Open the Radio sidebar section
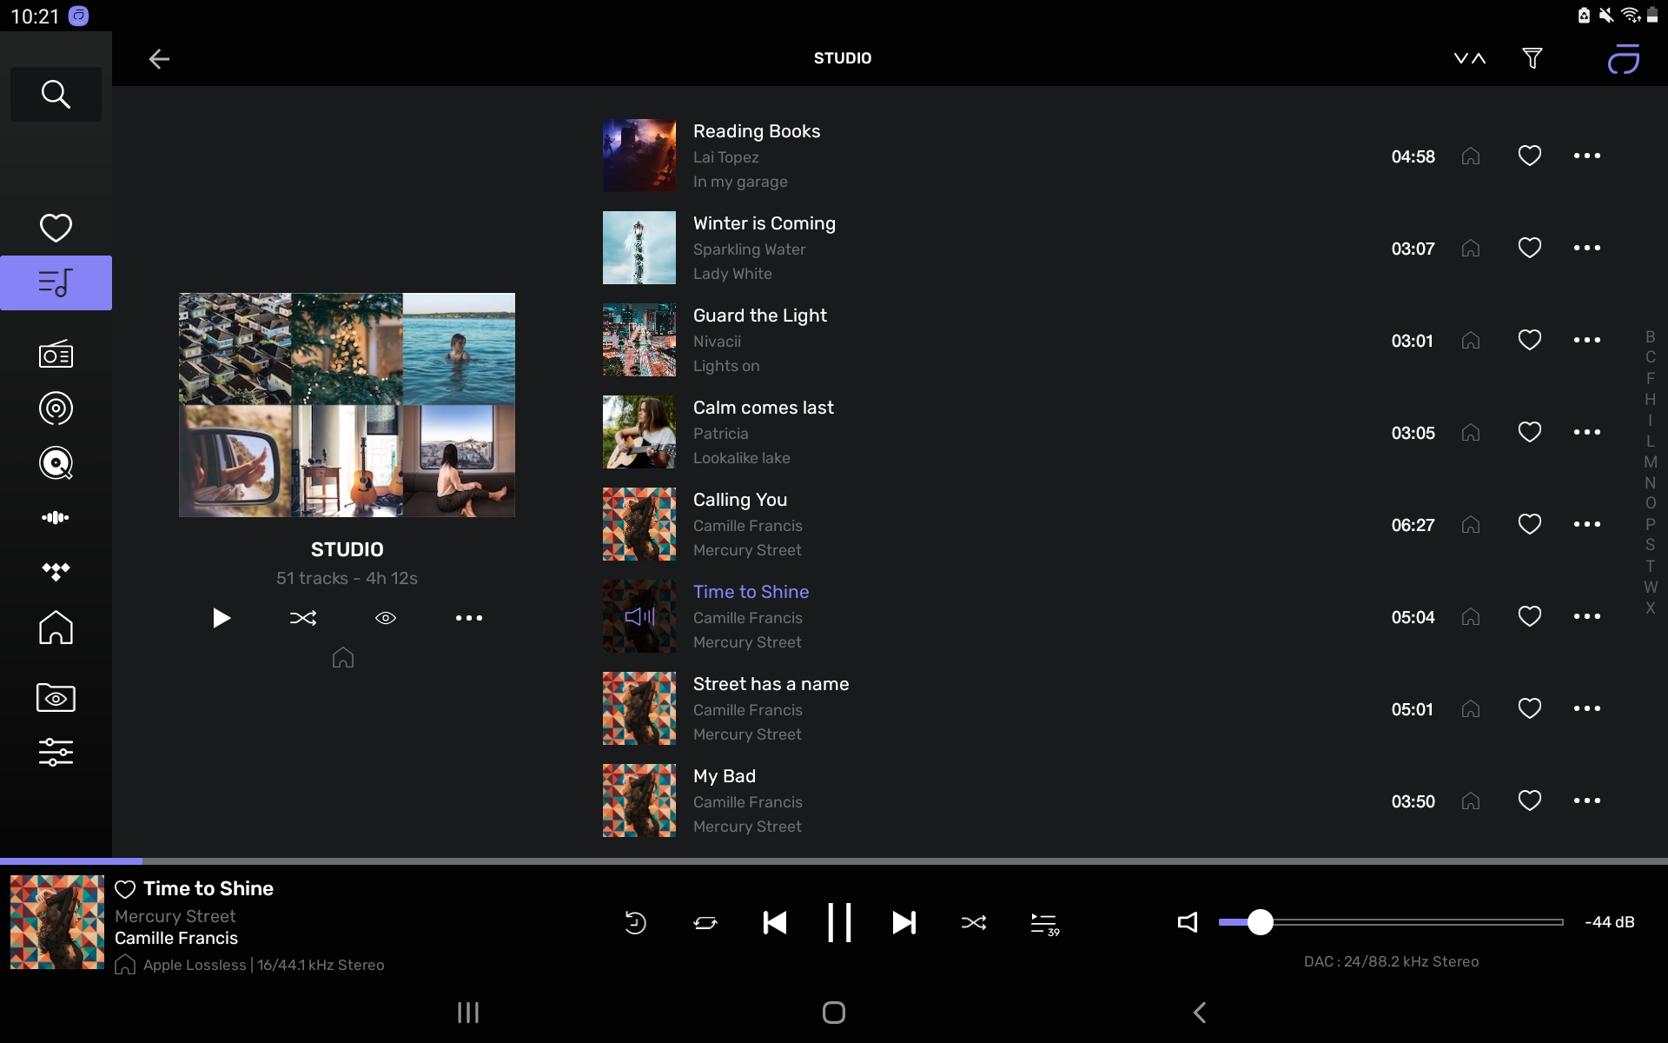The width and height of the screenshot is (1668, 1043). click(x=56, y=354)
